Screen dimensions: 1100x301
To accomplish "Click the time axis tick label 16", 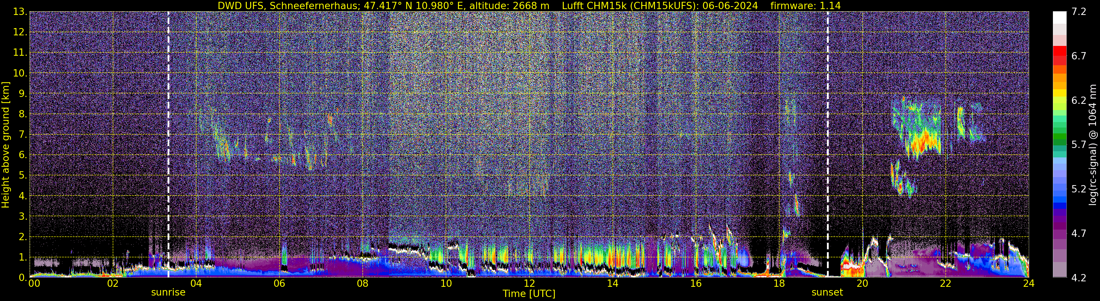I will click(695, 284).
